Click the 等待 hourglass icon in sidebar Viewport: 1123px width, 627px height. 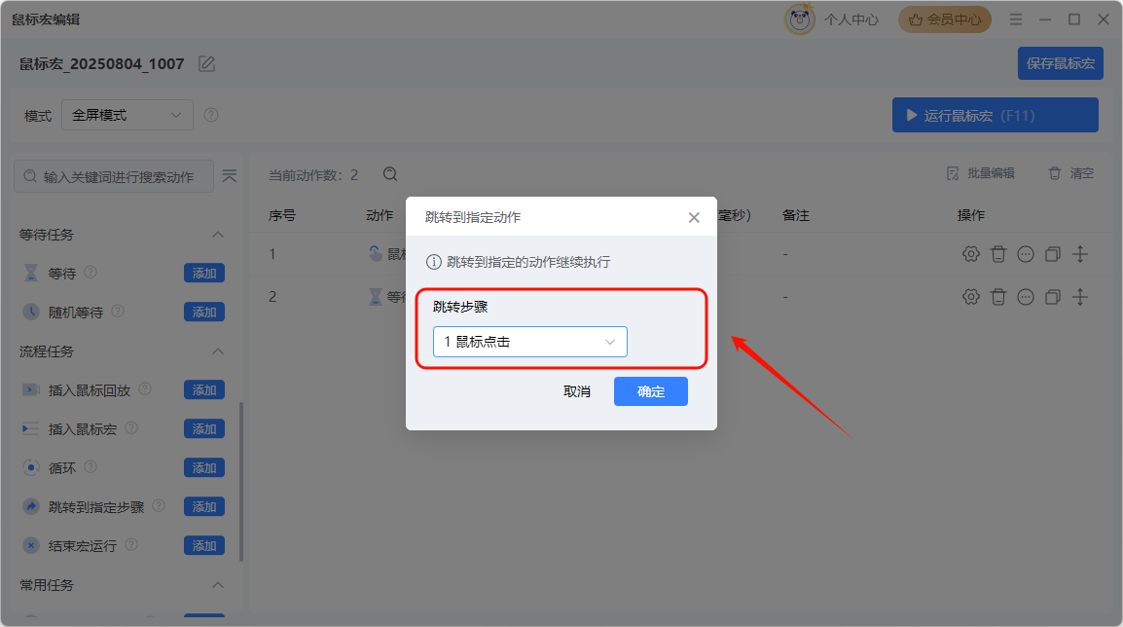coord(31,273)
